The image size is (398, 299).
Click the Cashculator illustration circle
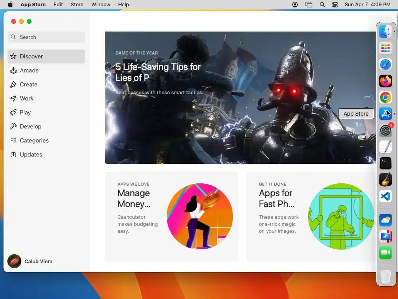200,216
